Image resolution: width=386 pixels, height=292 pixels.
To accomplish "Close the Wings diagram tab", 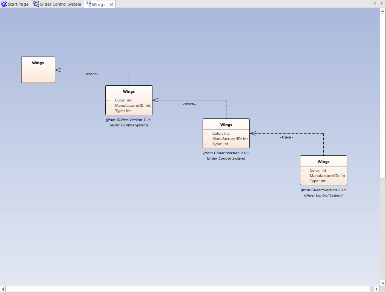I will (x=111, y=5).
